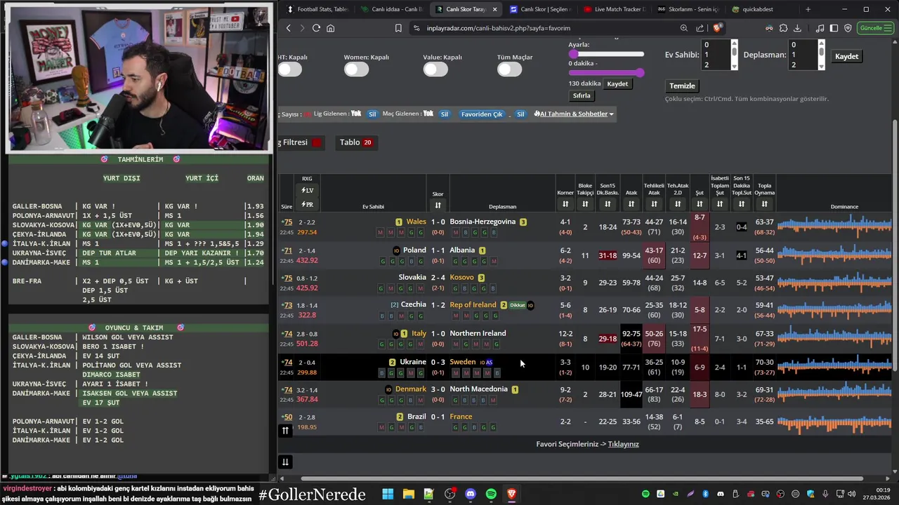Sort table by Şut column arrows
The image size is (899, 505).
coord(700,204)
